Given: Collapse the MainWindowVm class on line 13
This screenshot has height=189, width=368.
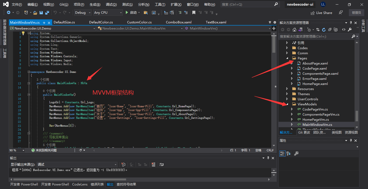Looking at the screenshot, I should click(29, 83).
